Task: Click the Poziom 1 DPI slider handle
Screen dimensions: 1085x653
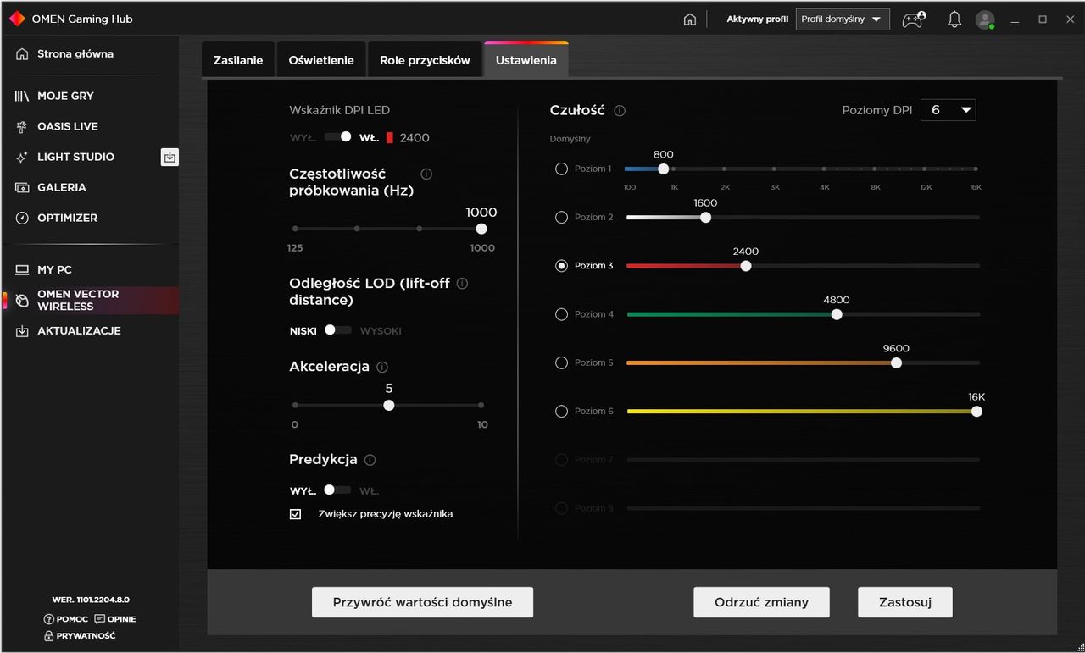Action: click(x=663, y=169)
